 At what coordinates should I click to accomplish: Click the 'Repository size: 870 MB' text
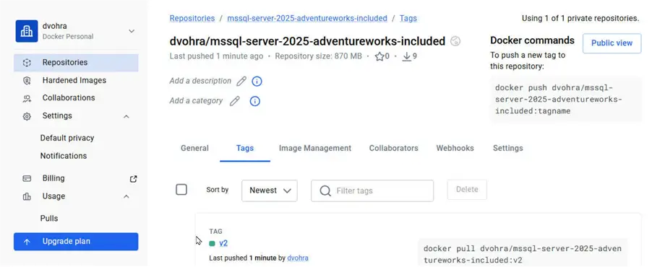pyautogui.click(x=318, y=56)
